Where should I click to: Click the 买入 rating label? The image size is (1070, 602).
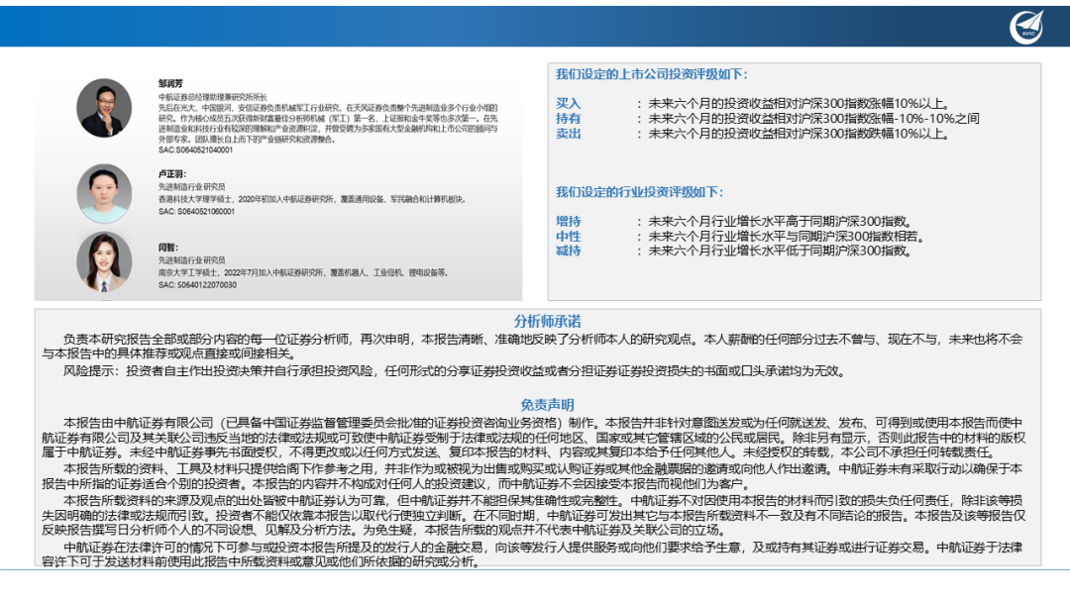(568, 104)
